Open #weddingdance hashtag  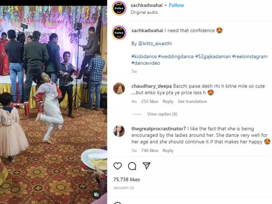coord(176,56)
